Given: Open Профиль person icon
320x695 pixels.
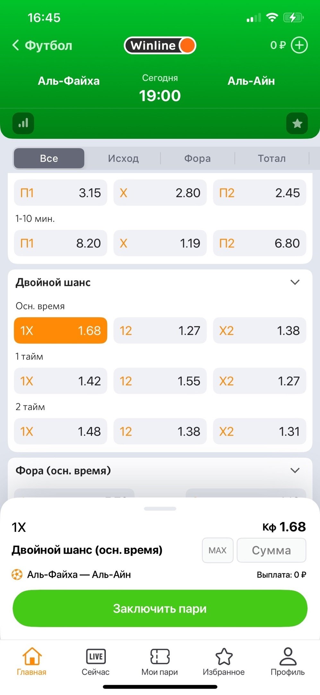Looking at the screenshot, I should 288,662.
